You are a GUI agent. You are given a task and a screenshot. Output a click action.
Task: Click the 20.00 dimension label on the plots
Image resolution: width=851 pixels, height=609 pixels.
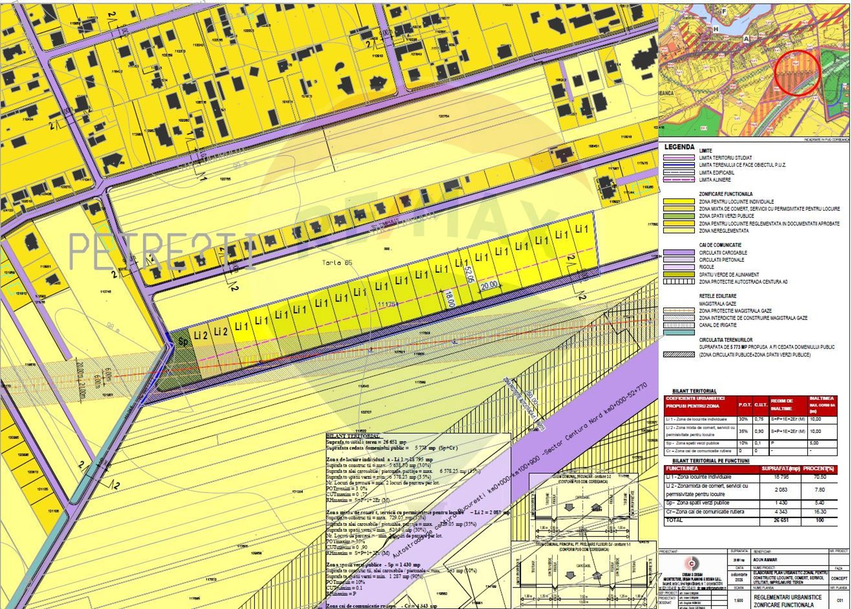[489, 286]
